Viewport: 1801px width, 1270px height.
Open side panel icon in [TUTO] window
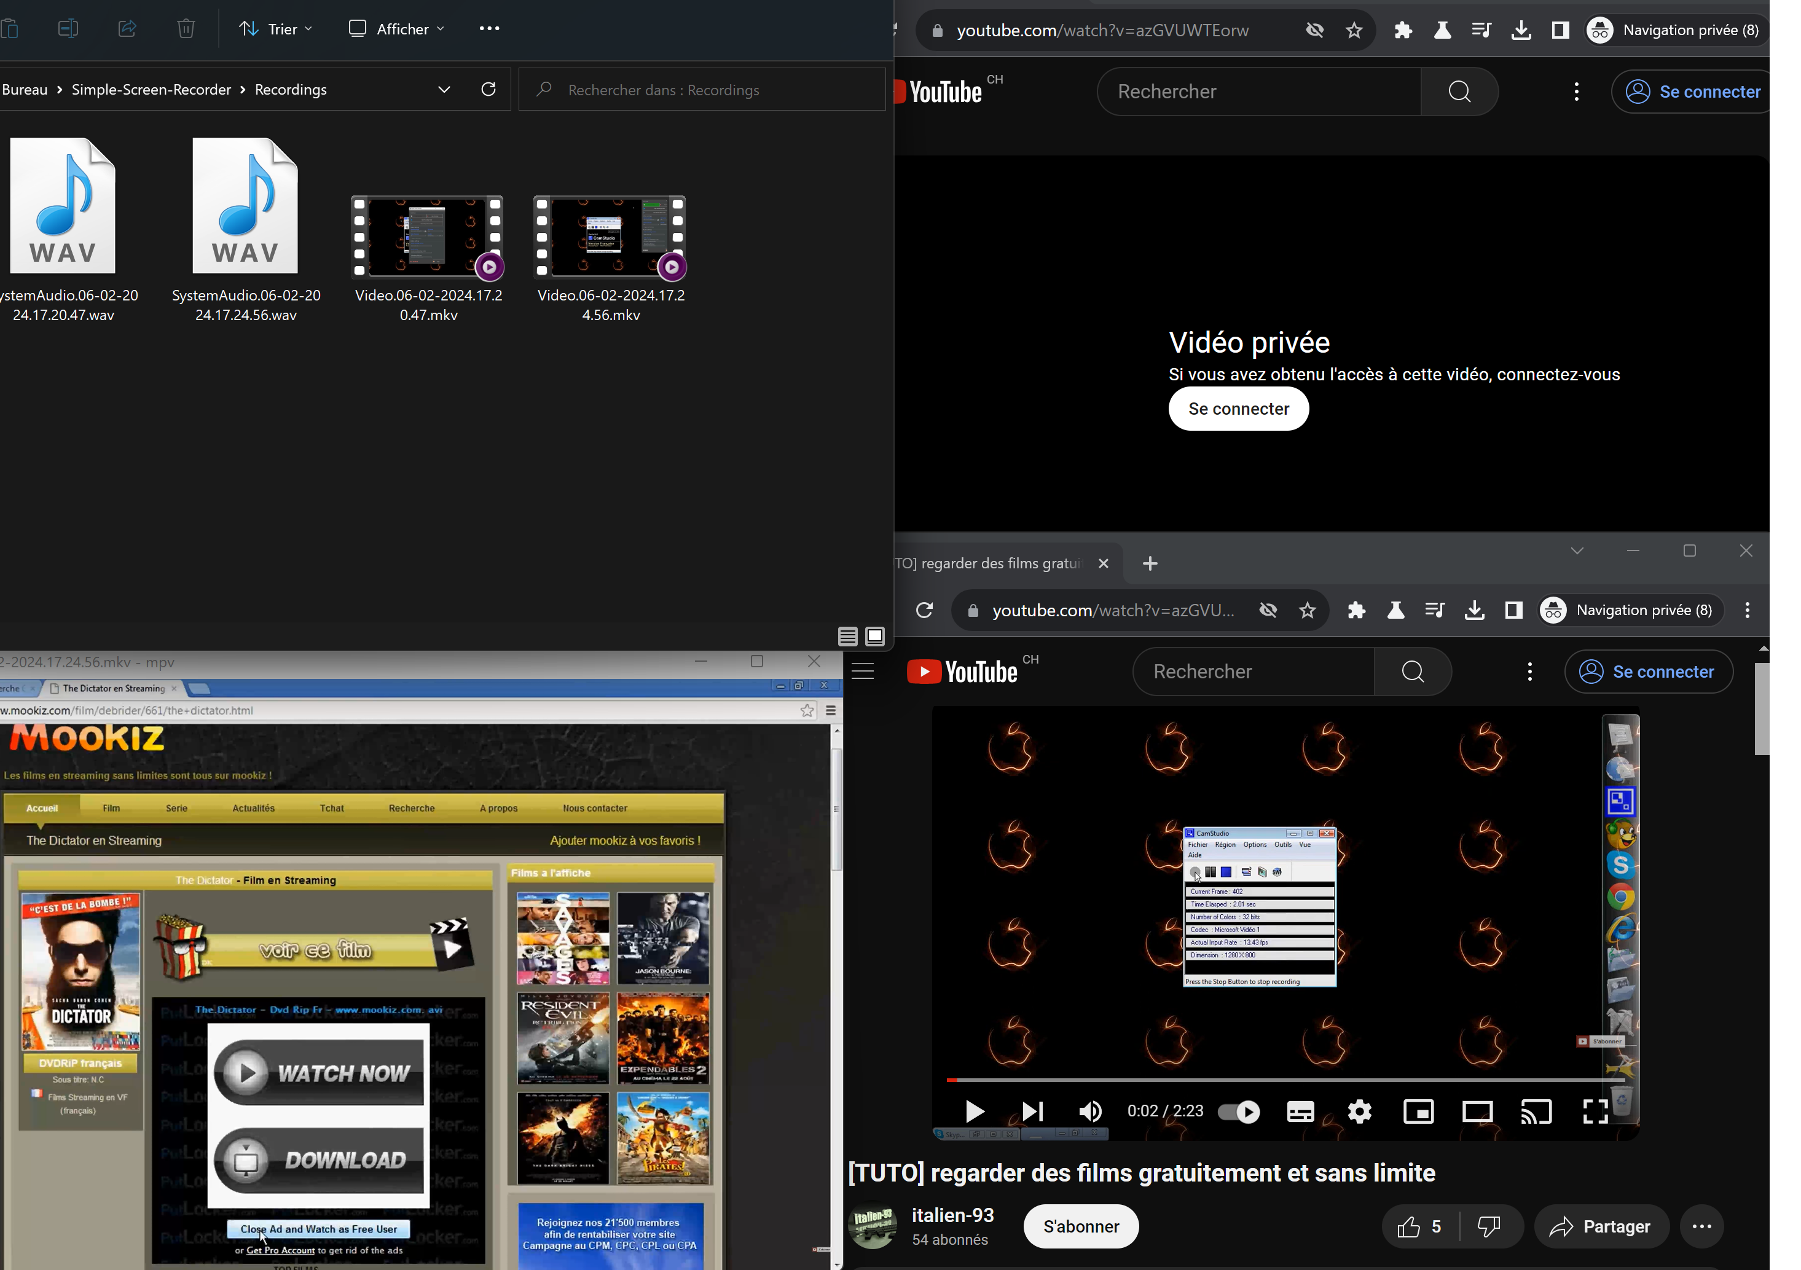click(x=1514, y=610)
